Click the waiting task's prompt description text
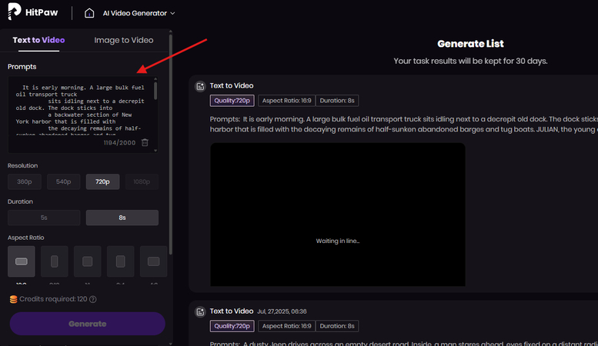The width and height of the screenshot is (598, 346). click(x=404, y=125)
